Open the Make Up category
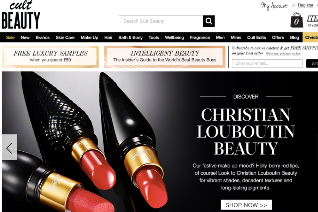The width and height of the screenshot is (318, 212). tap(89, 37)
